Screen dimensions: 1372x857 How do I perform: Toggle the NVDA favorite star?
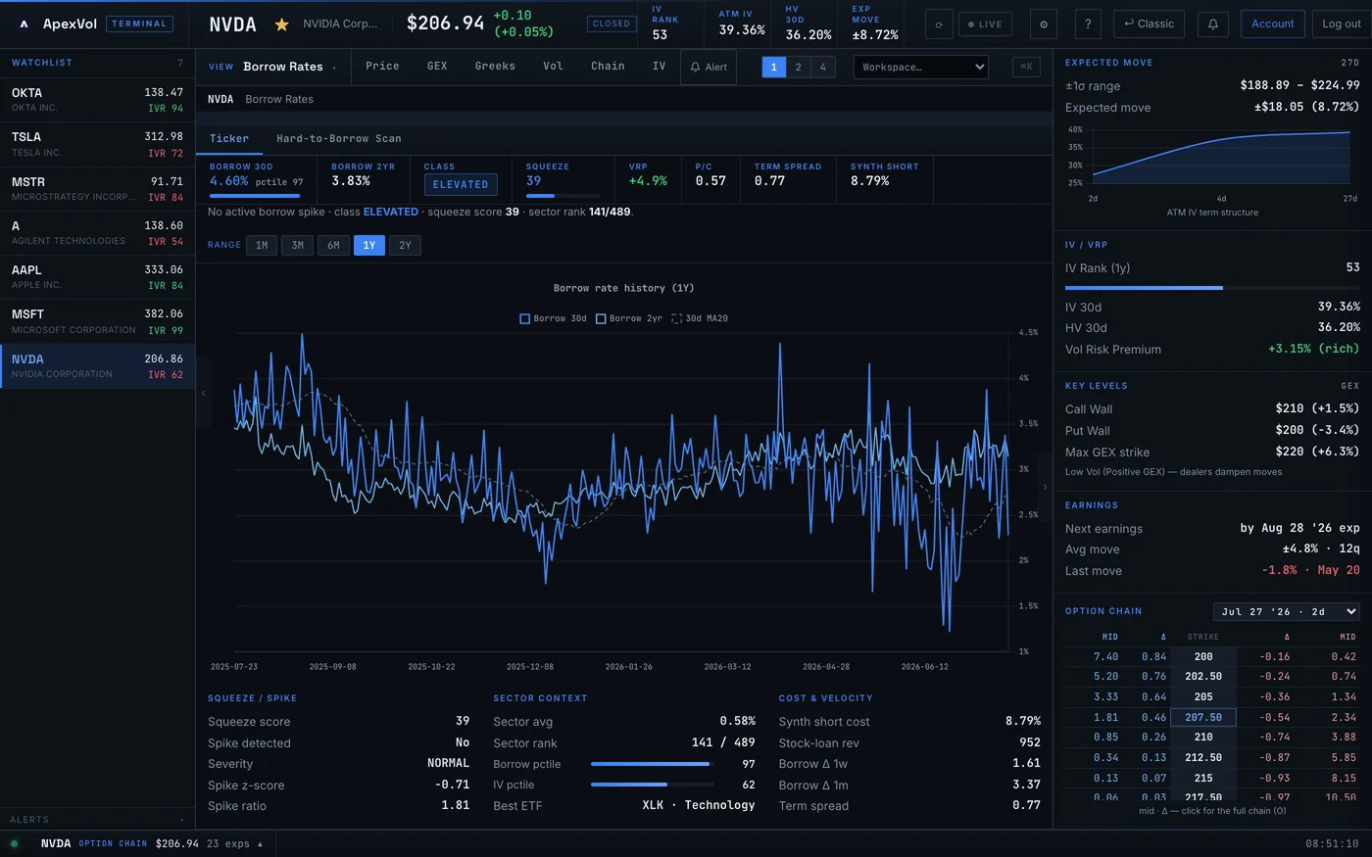[x=281, y=24]
